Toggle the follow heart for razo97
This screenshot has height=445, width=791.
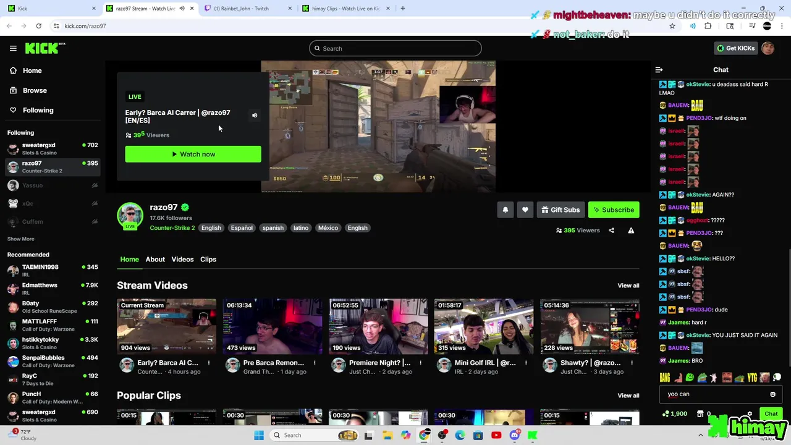pyautogui.click(x=525, y=210)
